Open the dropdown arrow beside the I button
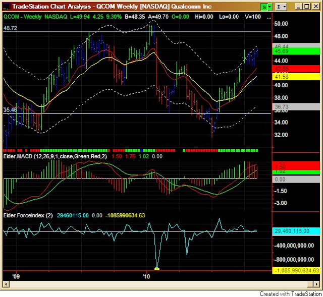Viewport: 323px width, 297px height. pos(285,7)
